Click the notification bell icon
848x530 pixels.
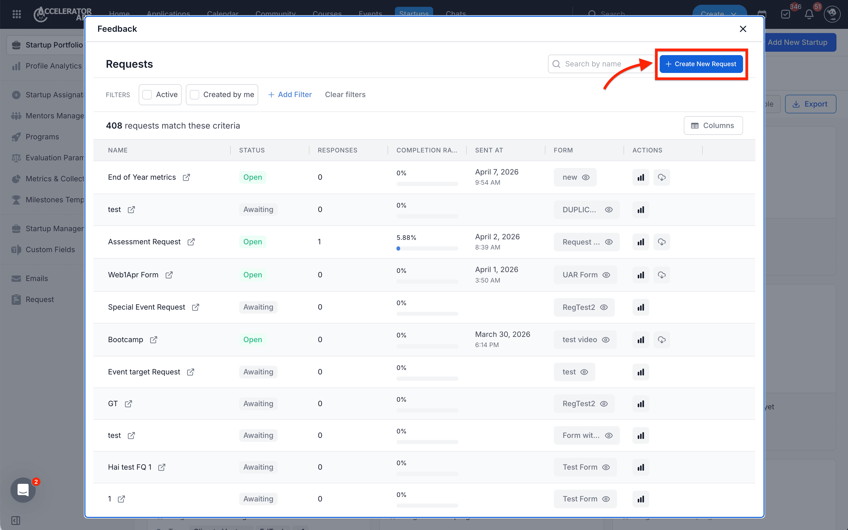click(x=809, y=14)
